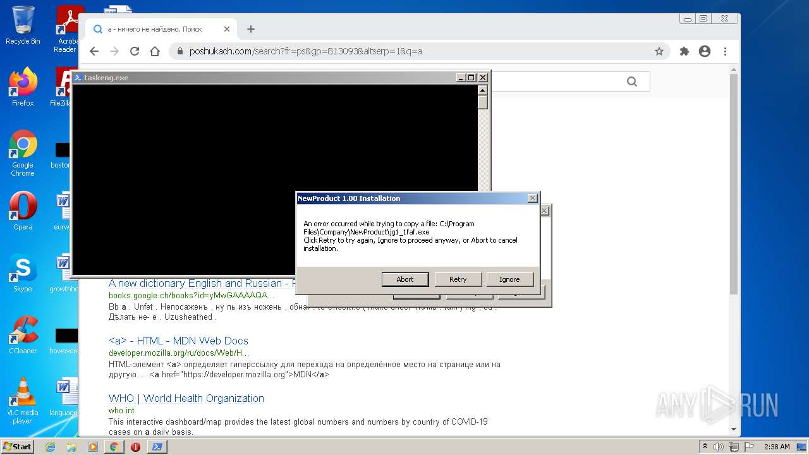Click the search magnifier icon on the page
The image size is (809, 455).
click(632, 82)
